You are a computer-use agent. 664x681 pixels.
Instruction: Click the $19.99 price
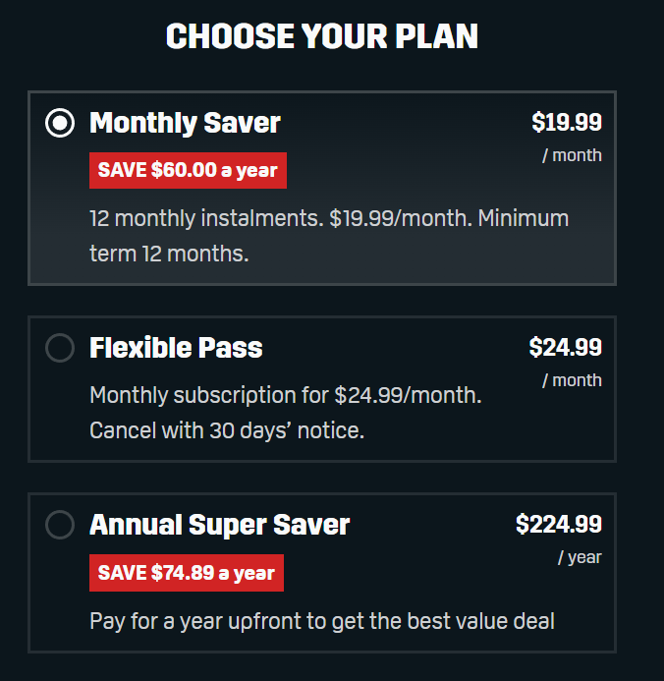[x=567, y=123]
